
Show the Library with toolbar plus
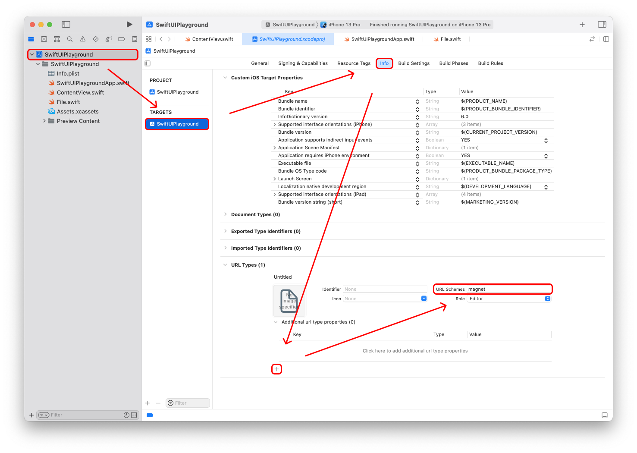(582, 25)
